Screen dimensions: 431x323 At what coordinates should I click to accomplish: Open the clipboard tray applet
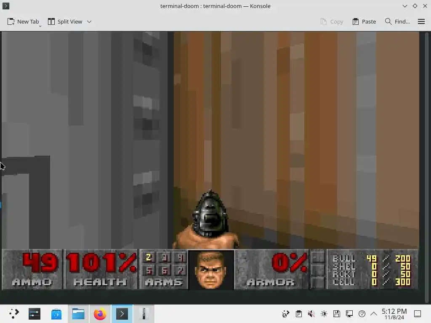[299, 314]
